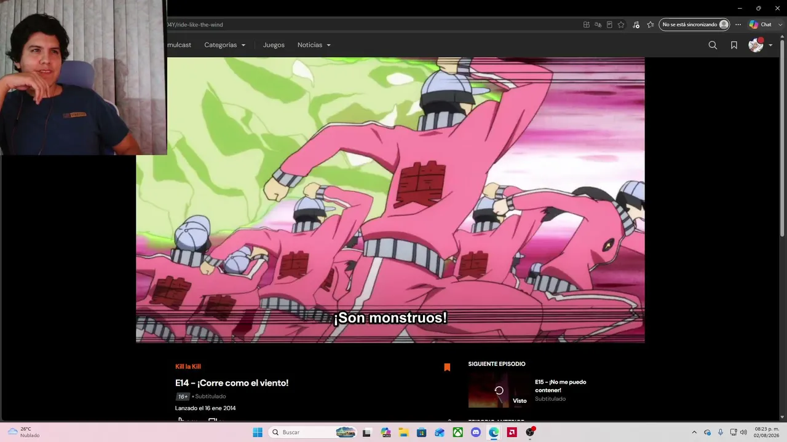Click the microphone tray icon

(x=721, y=432)
